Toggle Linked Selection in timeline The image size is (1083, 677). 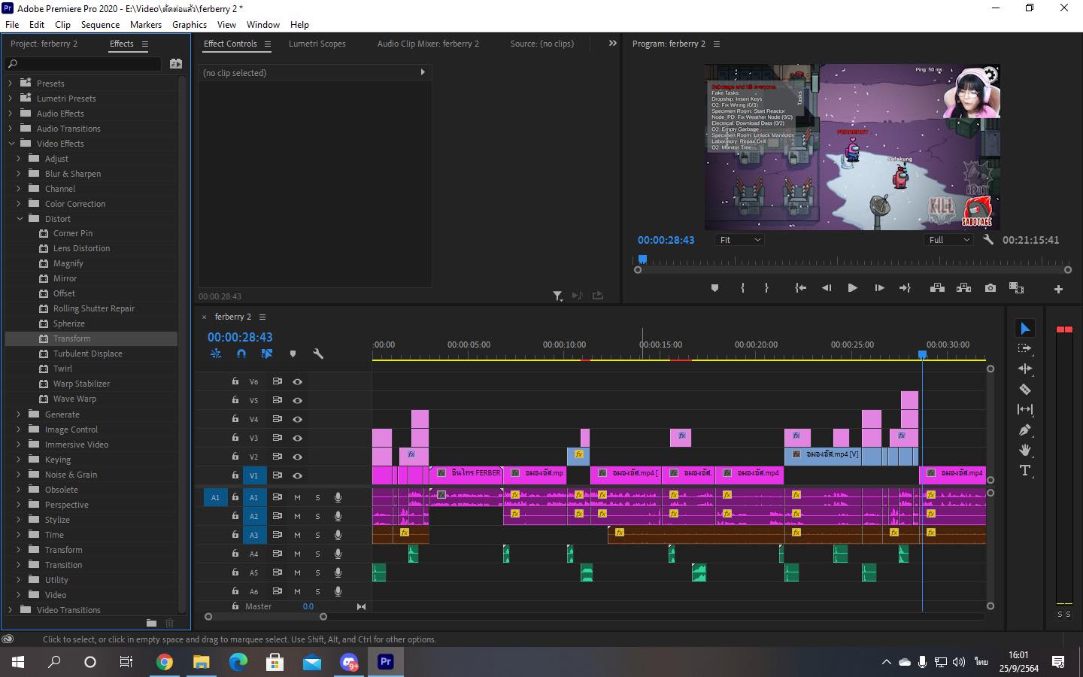[267, 354]
